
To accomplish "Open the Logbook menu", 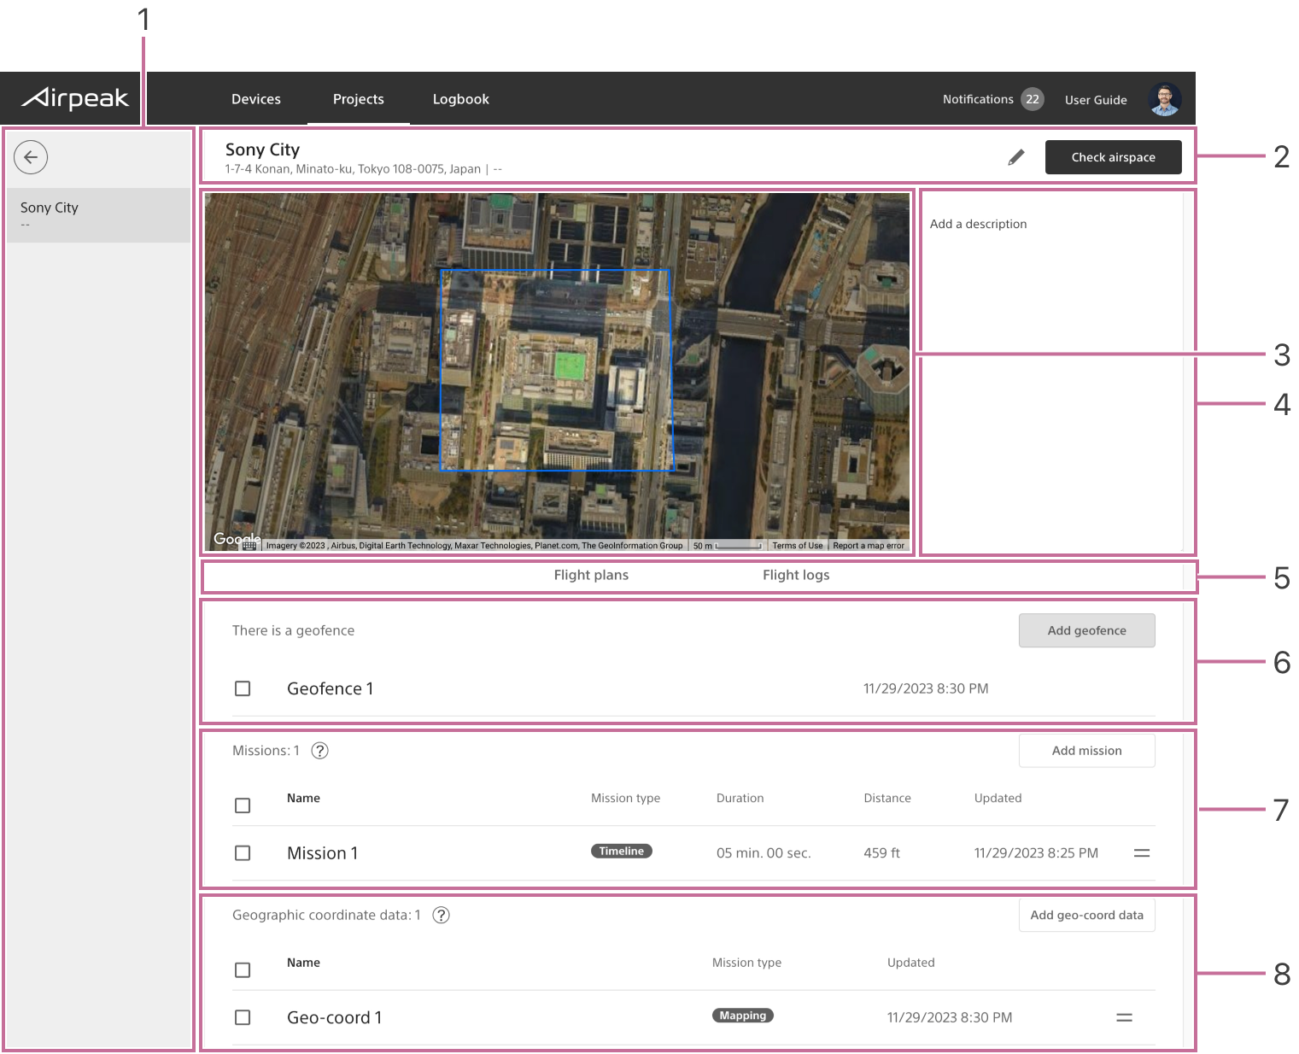I will coord(461,99).
